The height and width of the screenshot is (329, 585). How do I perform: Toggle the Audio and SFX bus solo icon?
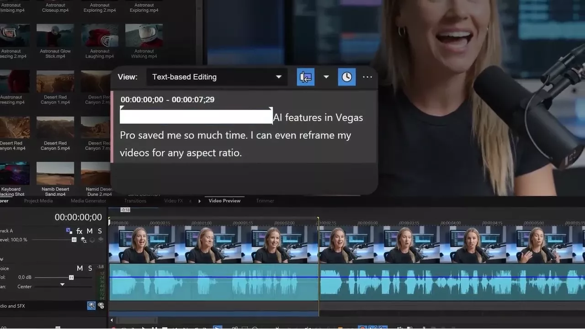click(x=101, y=306)
